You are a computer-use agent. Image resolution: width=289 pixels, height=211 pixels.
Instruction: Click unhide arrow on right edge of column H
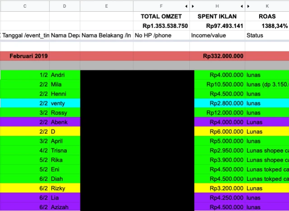(x=241, y=6)
